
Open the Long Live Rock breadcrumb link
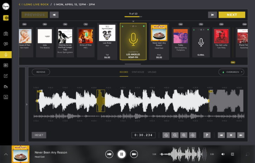[37, 5]
